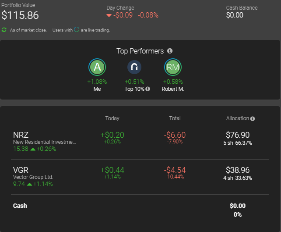Click the Robert M. name label

[172, 89]
